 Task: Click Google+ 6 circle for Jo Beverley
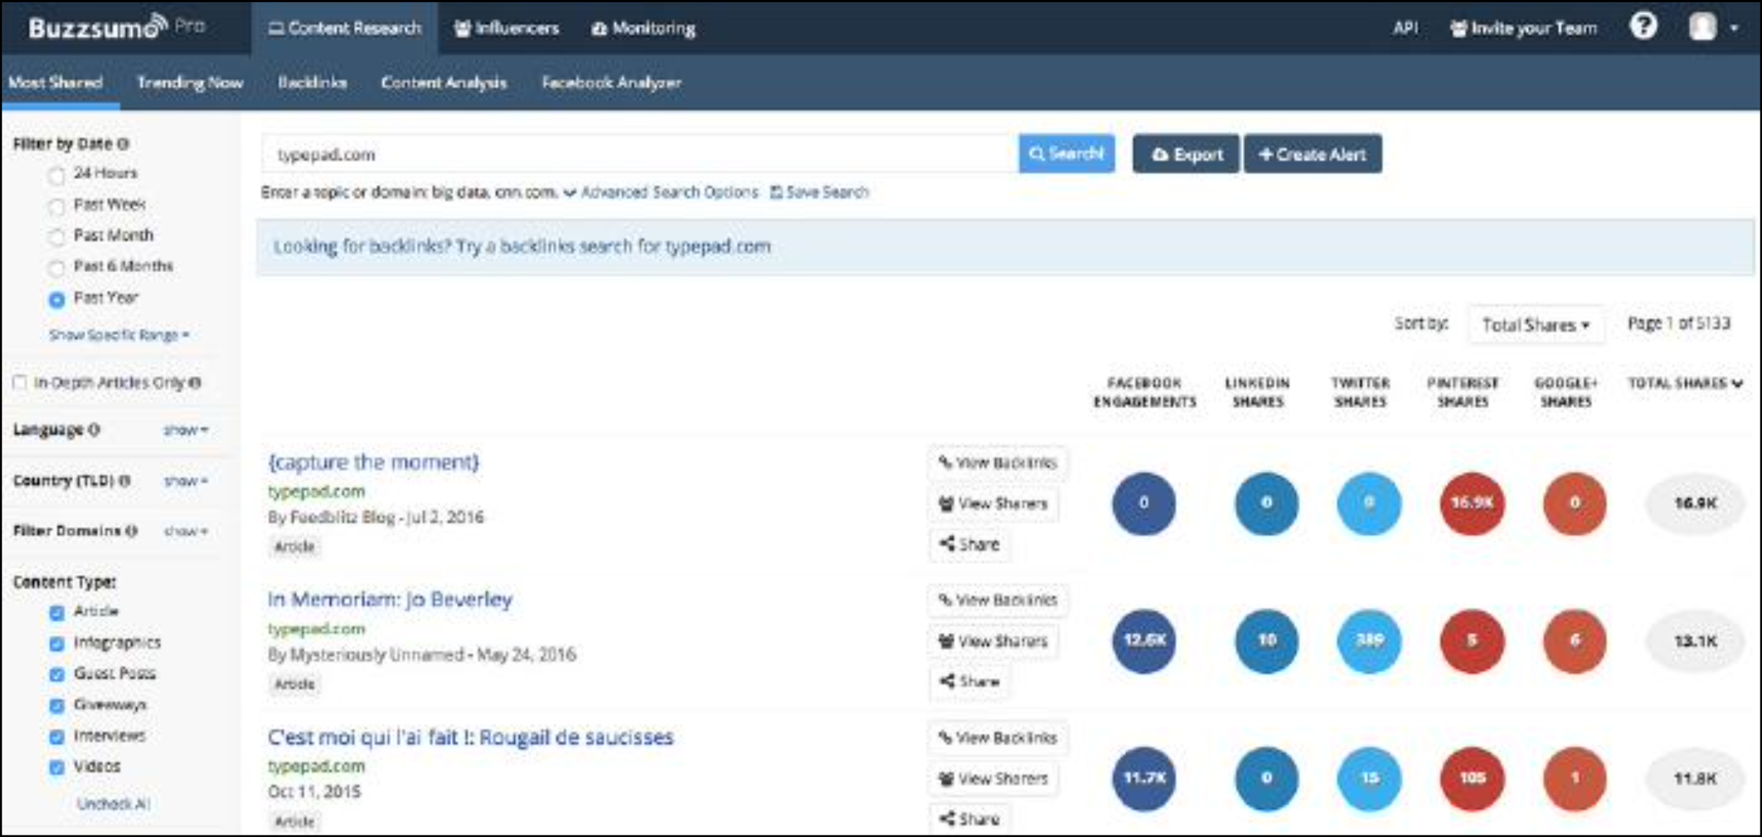(x=1575, y=641)
